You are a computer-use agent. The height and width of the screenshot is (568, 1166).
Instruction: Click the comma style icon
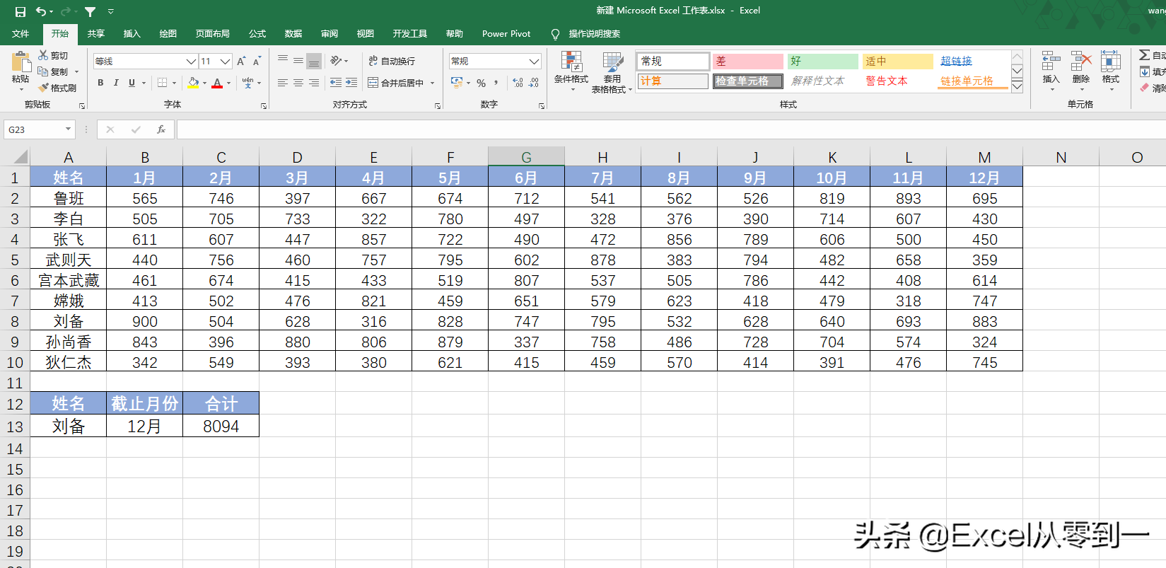(x=496, y=83)
